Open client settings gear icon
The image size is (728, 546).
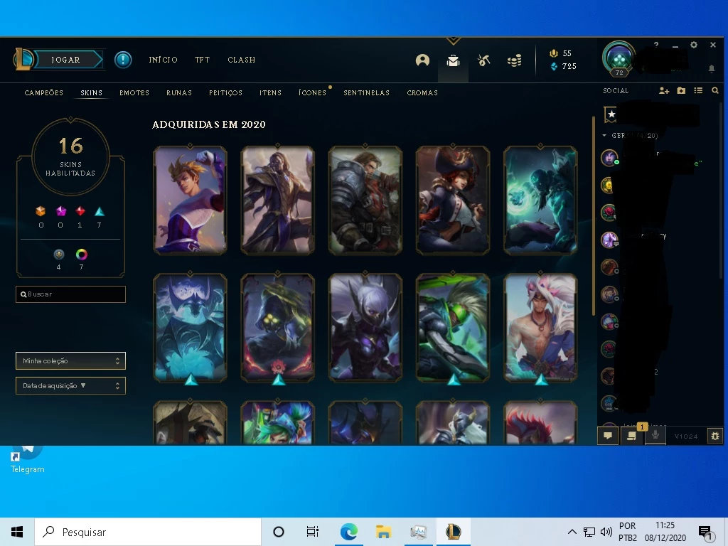[x=694, y=45]
